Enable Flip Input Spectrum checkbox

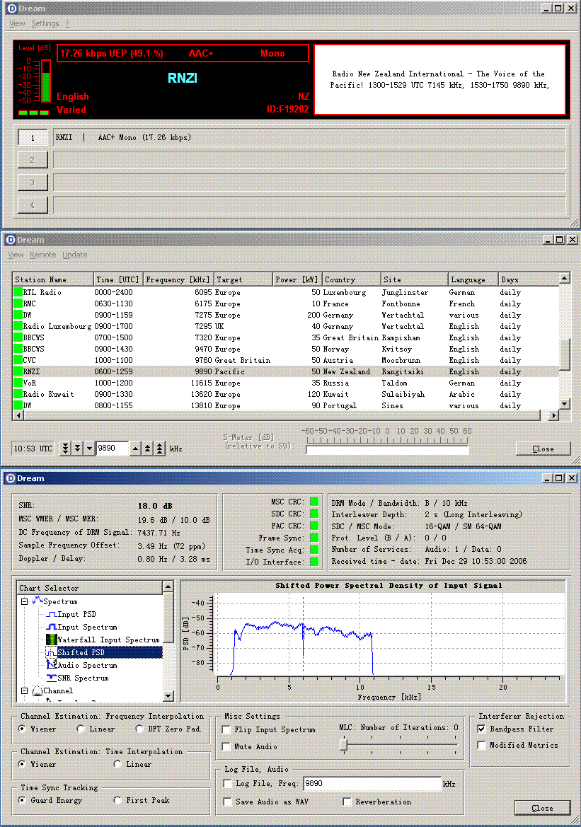pyautogui.click(x=226, y=729)
